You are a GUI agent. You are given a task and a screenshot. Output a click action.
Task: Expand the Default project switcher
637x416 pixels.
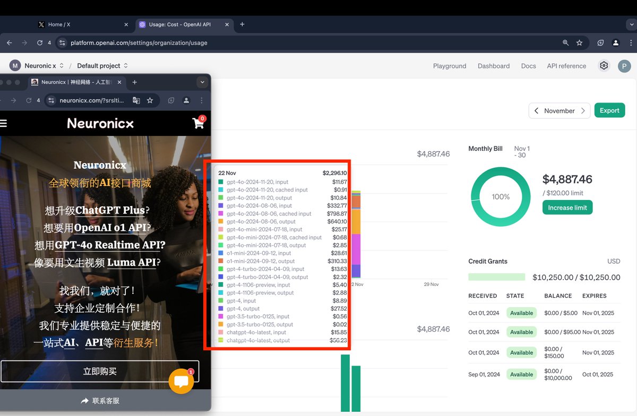(102, 66)
